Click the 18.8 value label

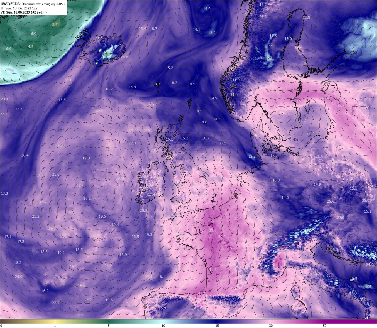tap(44, 252)
